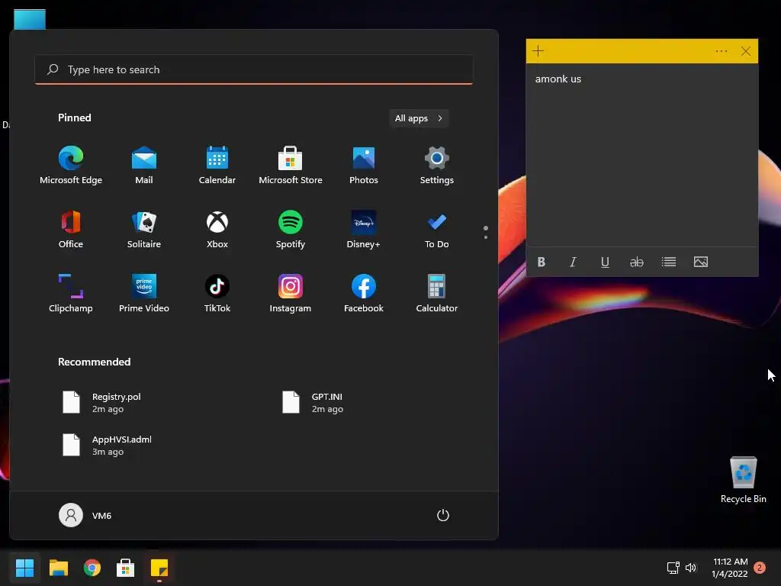Launch Disney+ app
This screenshot has width=781, height=586.
pos(364,230)
